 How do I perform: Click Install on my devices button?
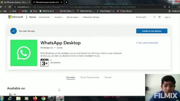click(x=152, y=31)
